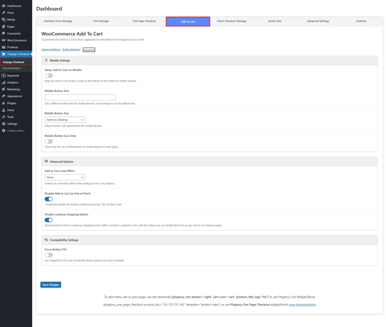Click the Compatibility Settings section header

click(210, 240)
